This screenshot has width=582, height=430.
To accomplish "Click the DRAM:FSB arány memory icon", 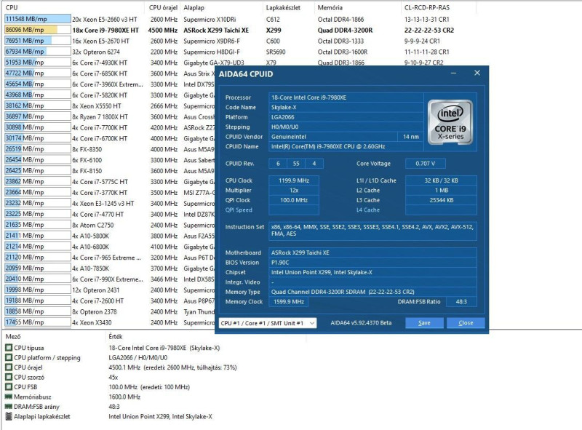I will (x=9, y=407).
